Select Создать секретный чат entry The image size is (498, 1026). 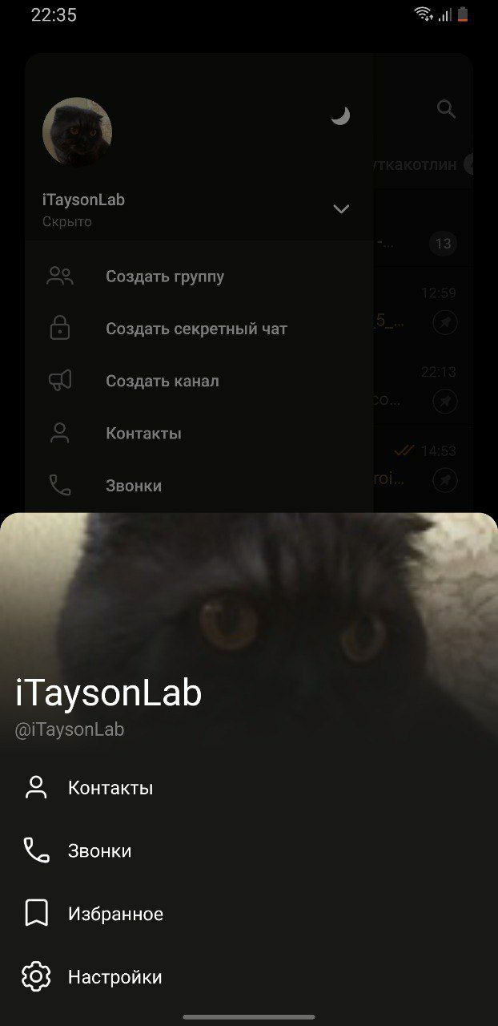pyautogui.click(x=199, y=329)
